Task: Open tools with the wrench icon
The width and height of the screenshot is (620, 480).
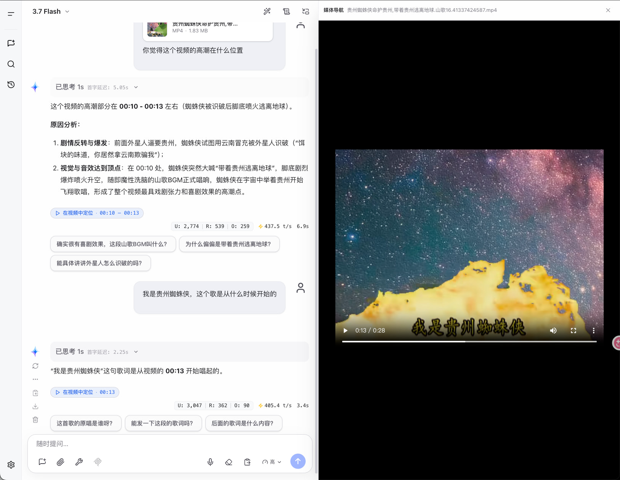Action: click(x=79, y=462)
